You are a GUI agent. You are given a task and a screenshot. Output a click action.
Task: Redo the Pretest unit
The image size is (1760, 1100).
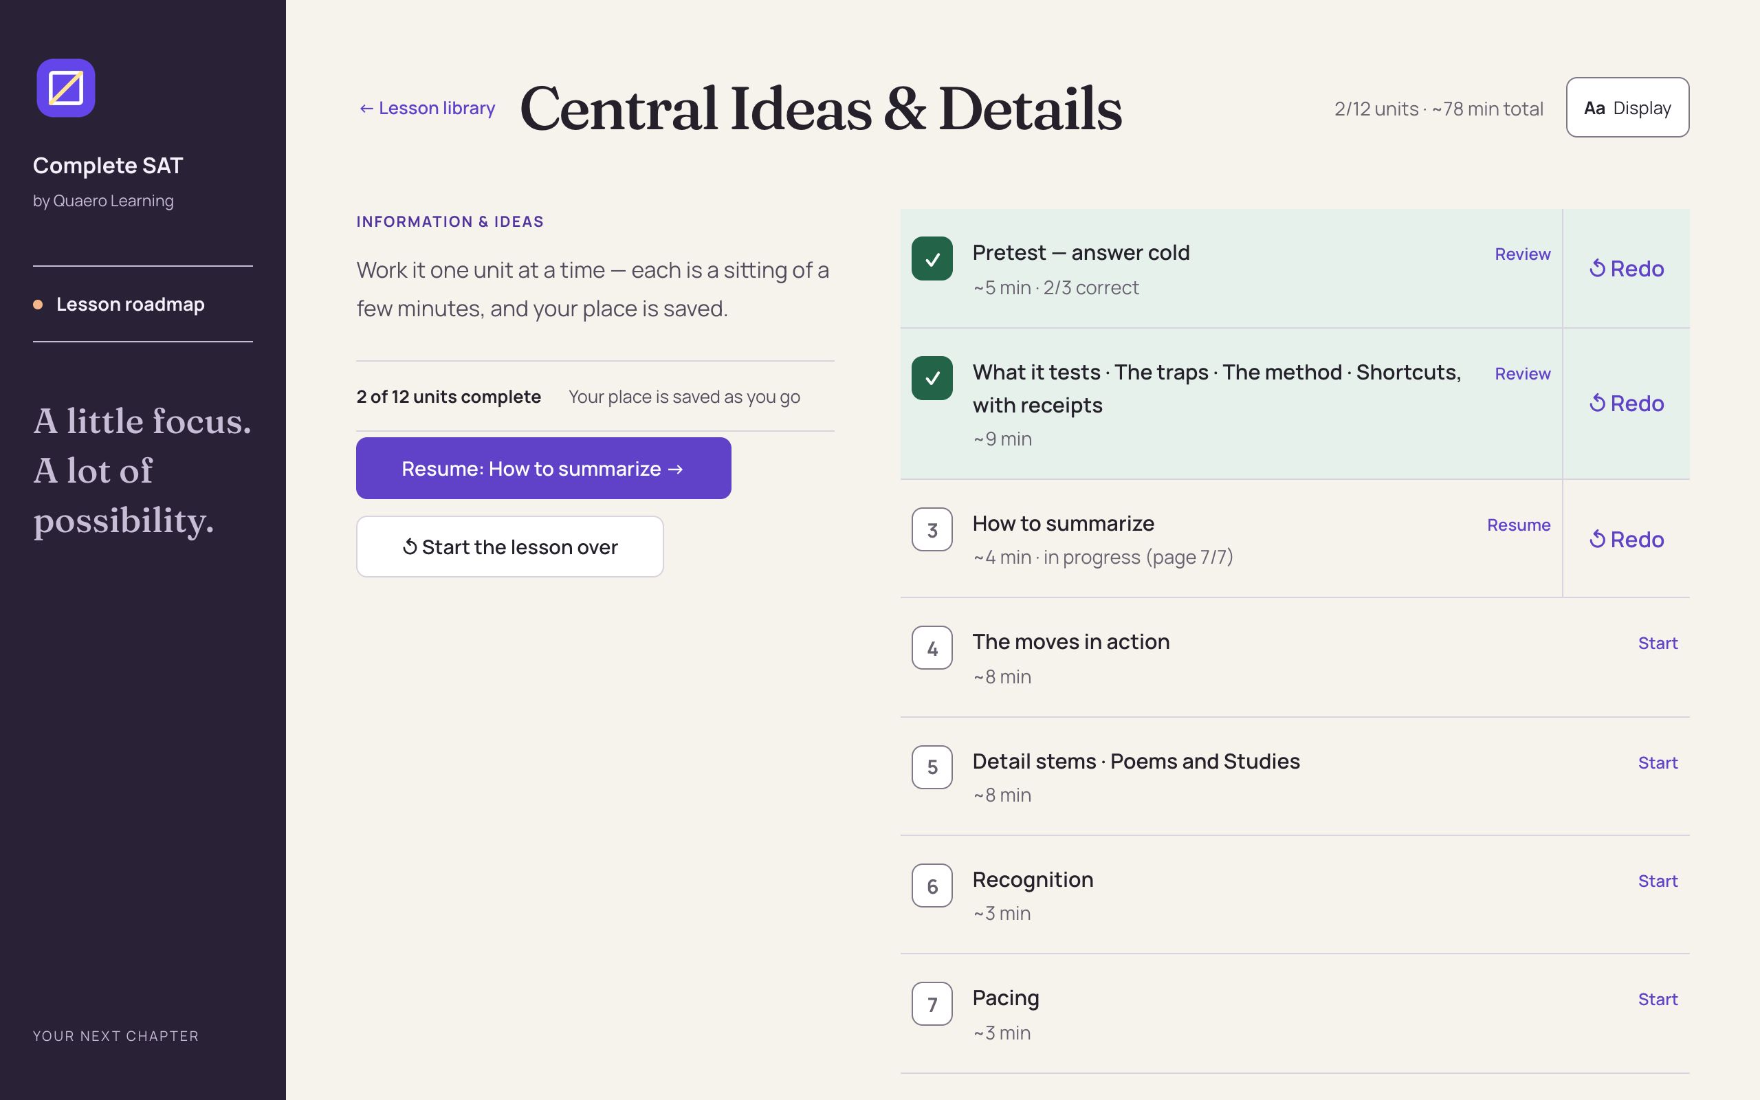pos(1626,268)
